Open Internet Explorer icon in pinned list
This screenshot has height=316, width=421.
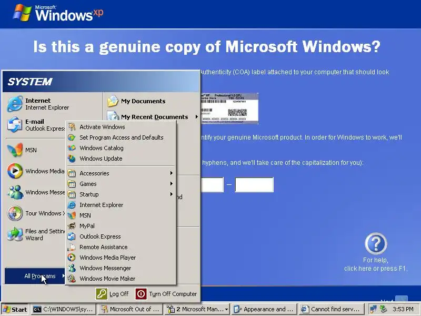(x=15, y=104)
